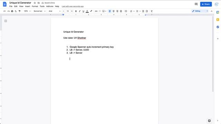Open the View menu
This screenshot has width=221, height=124.
21,6
